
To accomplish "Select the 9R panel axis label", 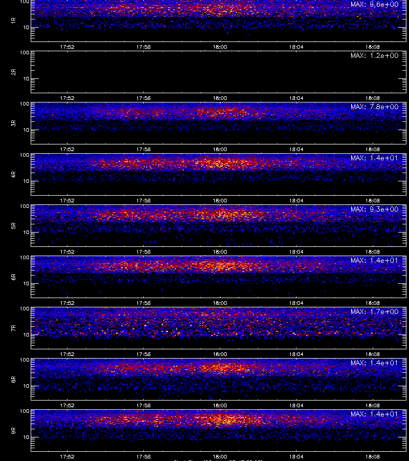I will point(13,431).
